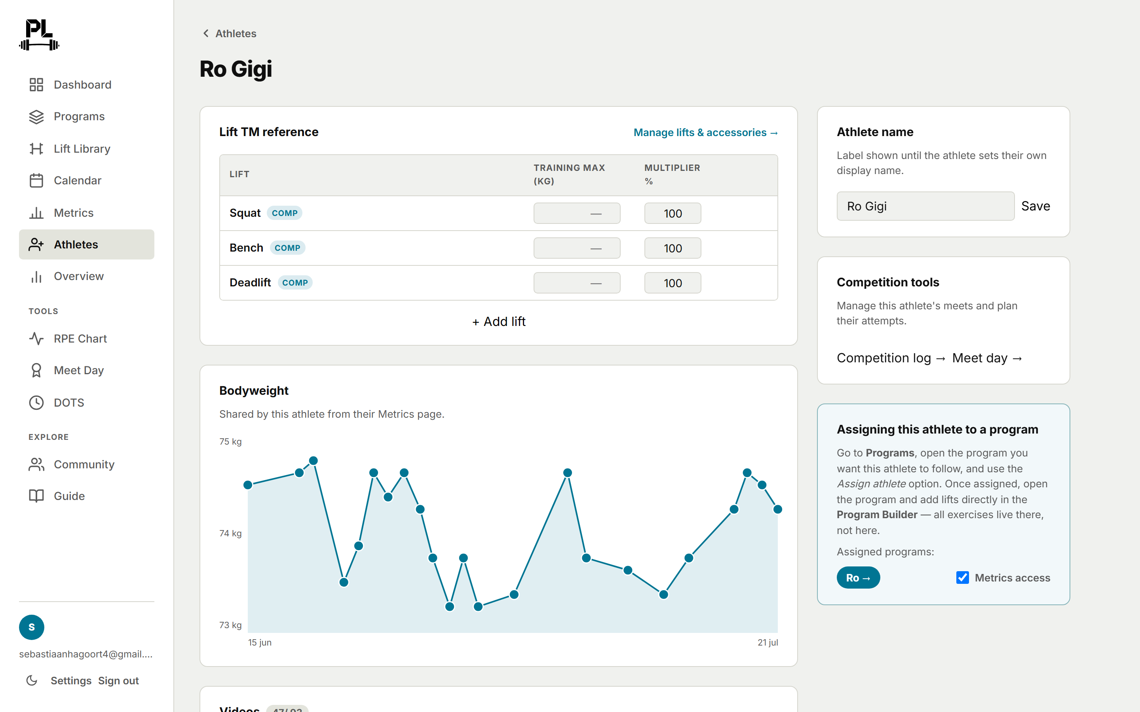
Task: Save the athlete name
Action: pyautogui.click(x=1035, y=206)
